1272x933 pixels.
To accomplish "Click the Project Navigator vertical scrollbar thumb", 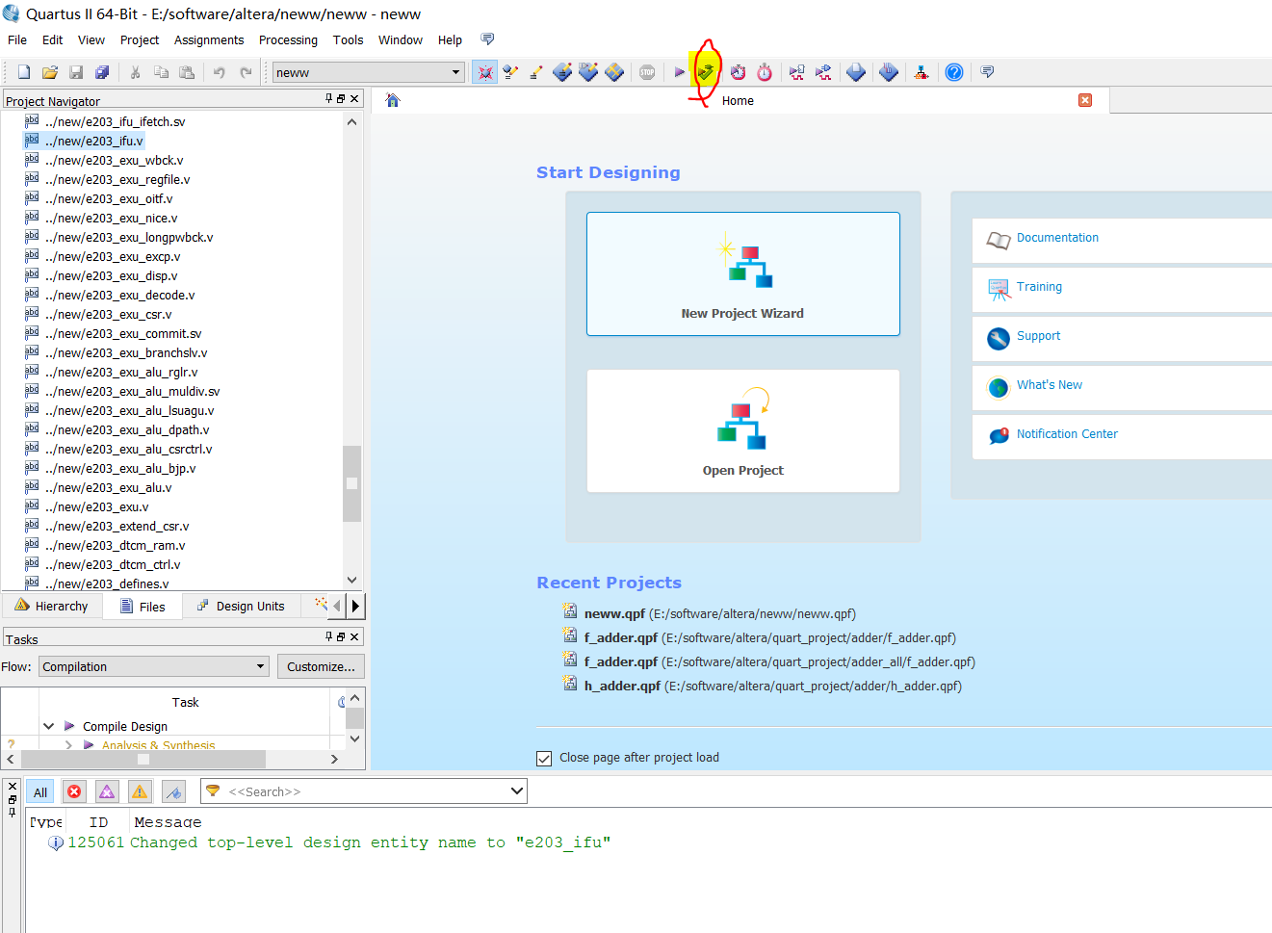I will click(x=351, y=483).
